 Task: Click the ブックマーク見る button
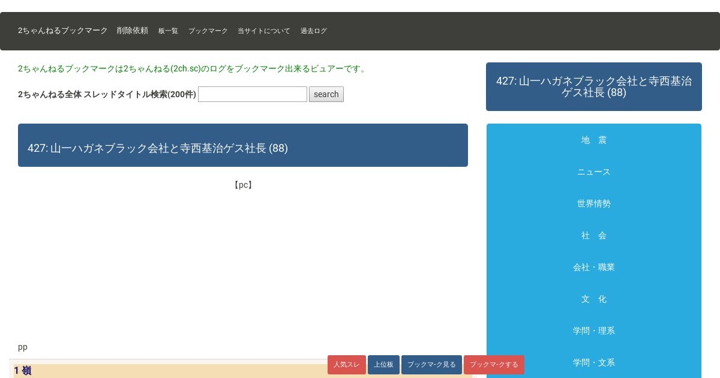[431, 365]
